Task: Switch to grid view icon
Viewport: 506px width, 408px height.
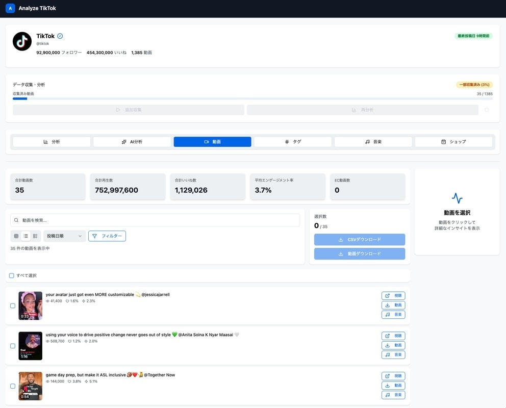Action: tap(16, 236)
